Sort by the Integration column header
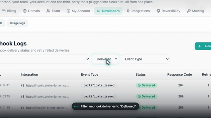211x118 pixels. (x=29, y=74)
